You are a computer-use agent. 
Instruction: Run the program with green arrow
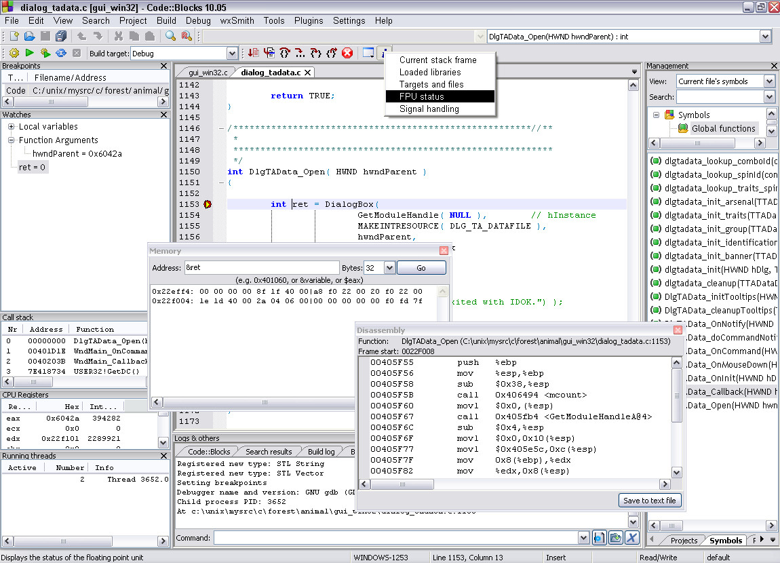pyautogui.click(x=29, y=53)
